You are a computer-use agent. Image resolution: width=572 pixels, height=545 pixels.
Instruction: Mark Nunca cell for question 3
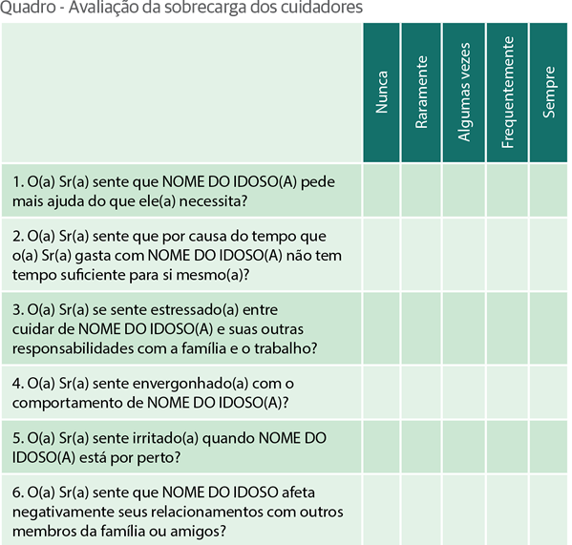pos(381,328)
